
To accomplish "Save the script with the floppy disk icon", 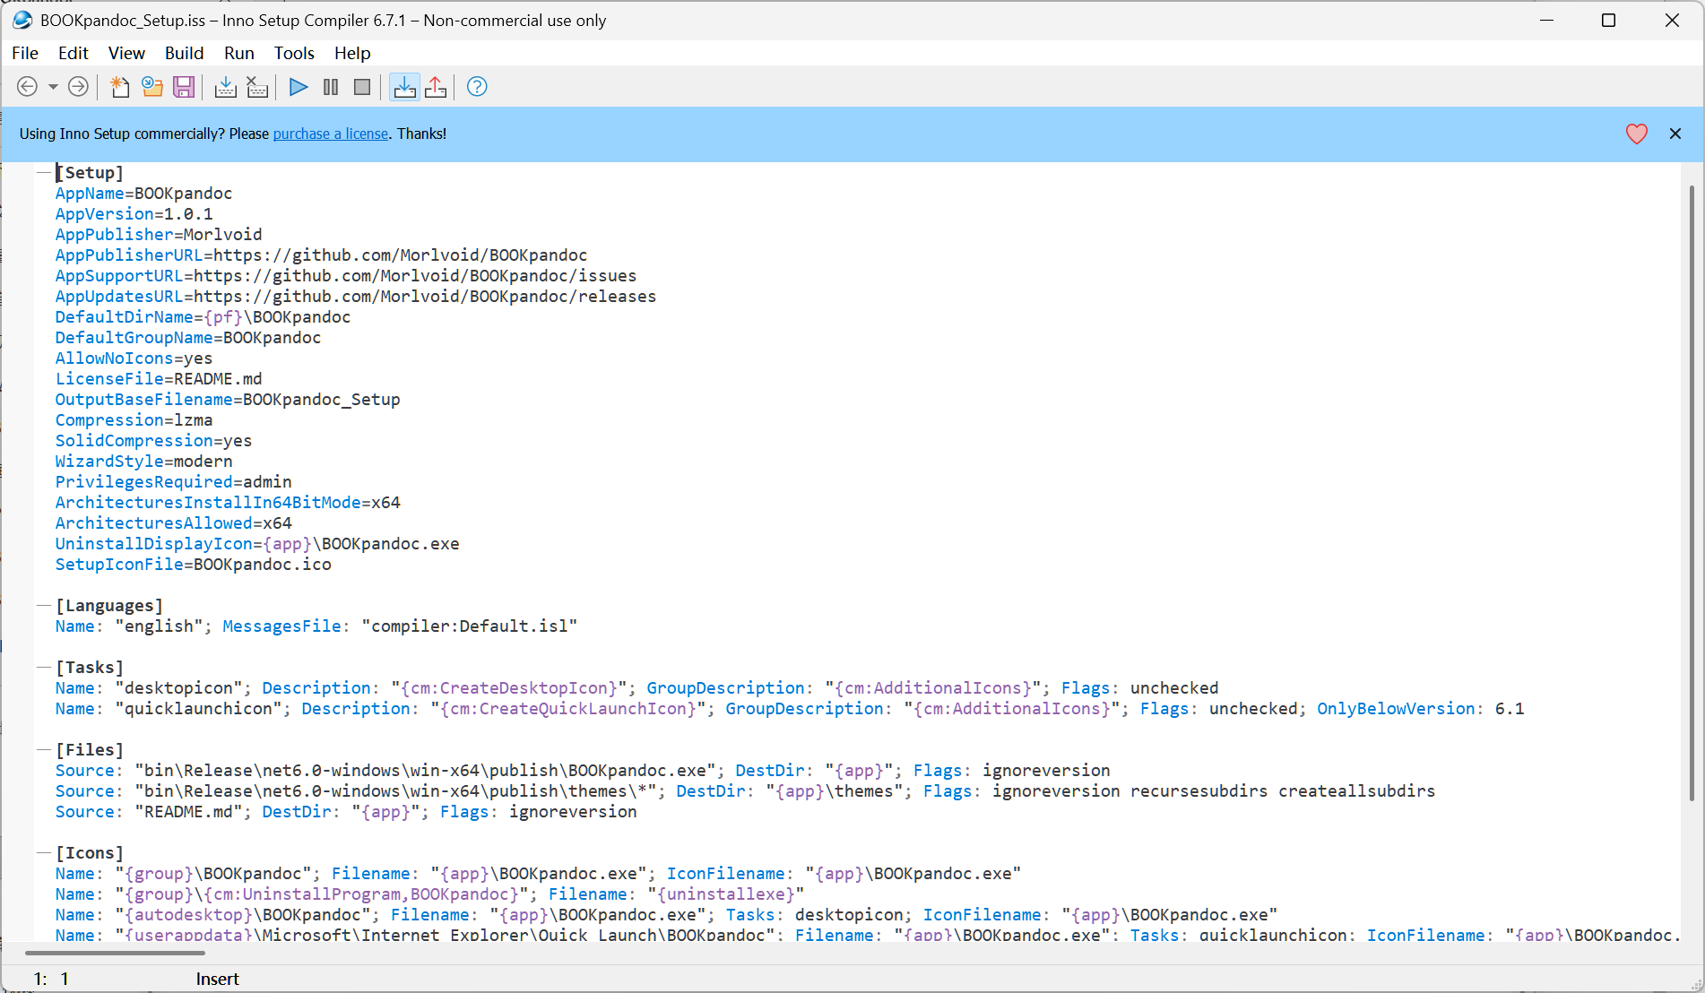I will [x=184, y=87].
